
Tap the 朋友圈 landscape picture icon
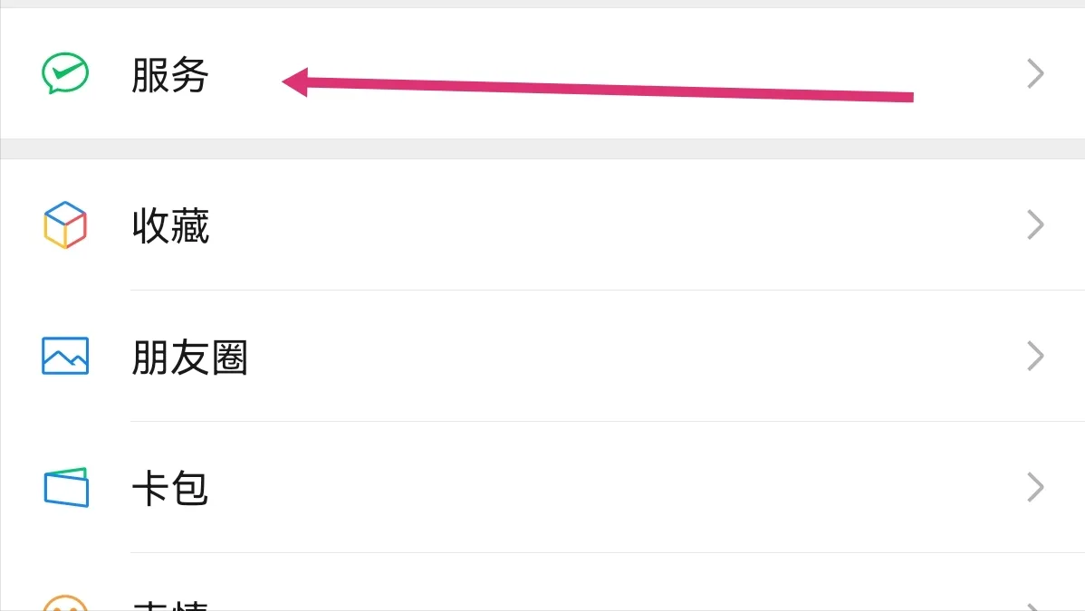click(65, 356)
